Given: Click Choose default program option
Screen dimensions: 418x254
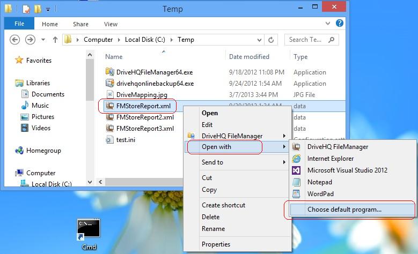Looking at the screenshot, I should (344, 210).
